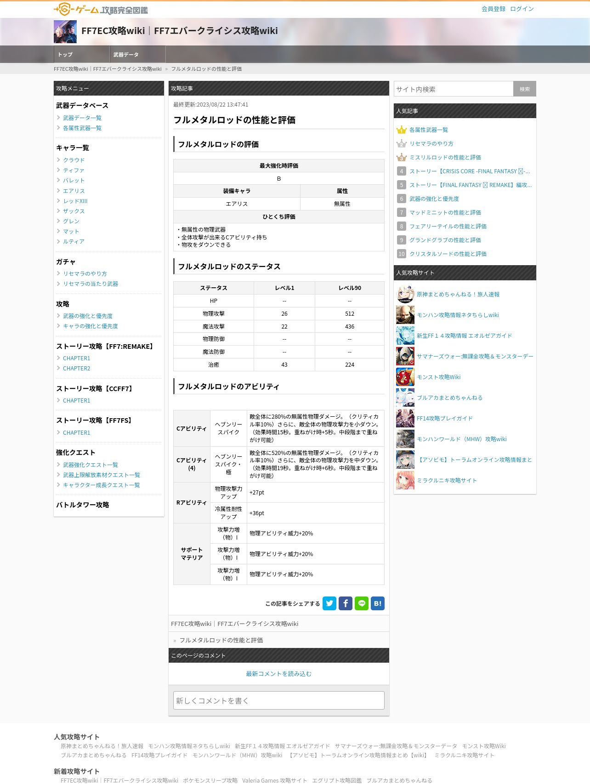This screenshot has height=784, width=590.
Task: Click the ゲーム攻略完全図鑑 site logo
Action: pyautogui.click(x=101, y=9)
